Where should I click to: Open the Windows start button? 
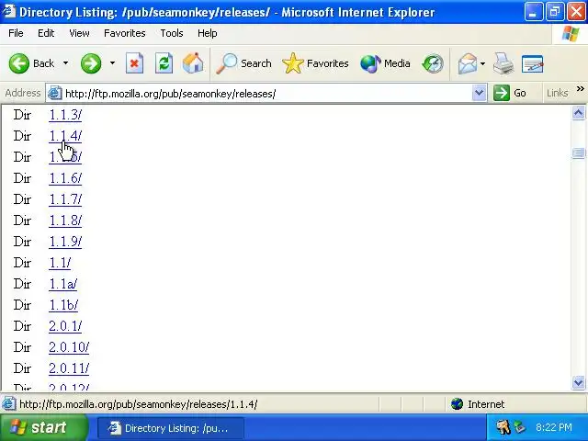pos(42,427)
